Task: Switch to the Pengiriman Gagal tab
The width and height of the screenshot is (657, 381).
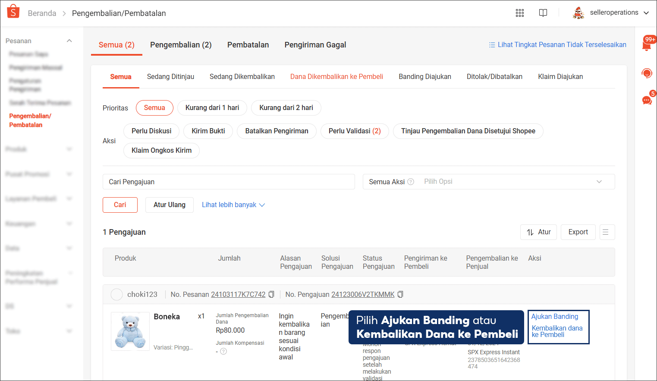Action: [x=315, y=45]
